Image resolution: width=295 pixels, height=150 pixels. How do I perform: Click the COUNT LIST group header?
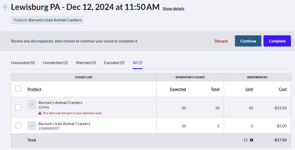(84, 77)
